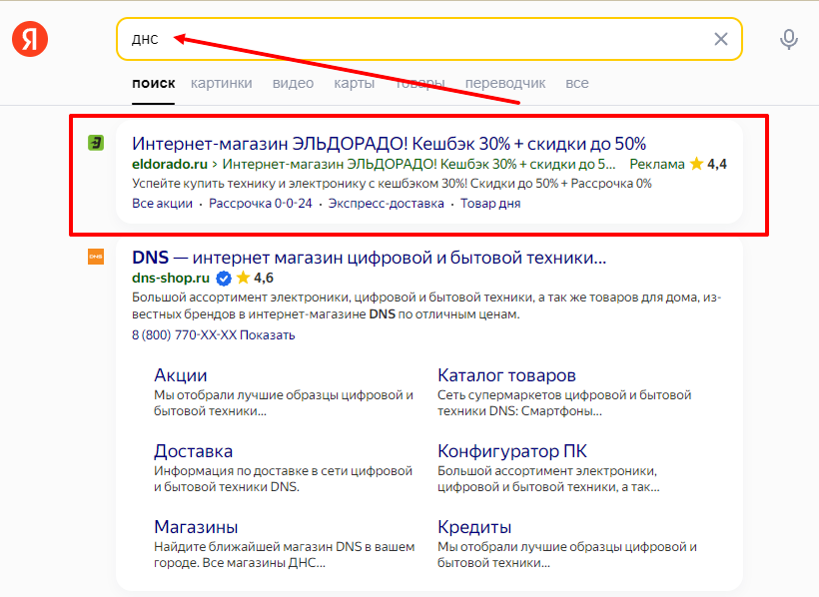The width and height of the screenshot is (819, 597).
Task: Open the 'Конфигуратор ПК' quick link
Action: (511, 451)
